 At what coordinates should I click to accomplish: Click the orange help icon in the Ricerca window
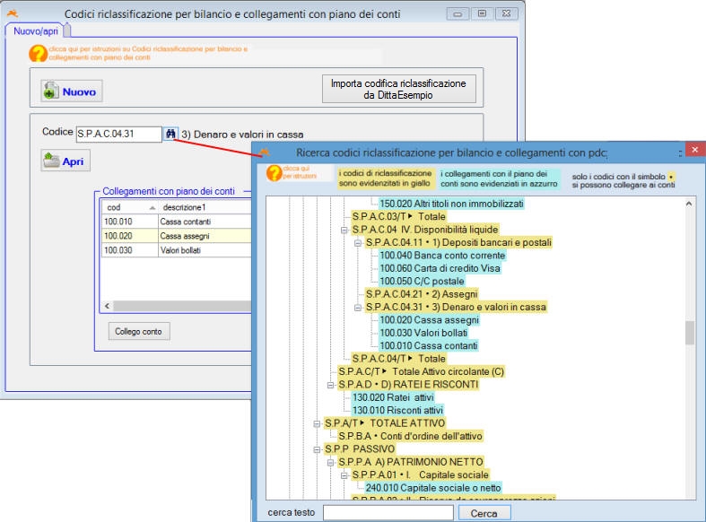pyautogui.click(x=275, y=173)
